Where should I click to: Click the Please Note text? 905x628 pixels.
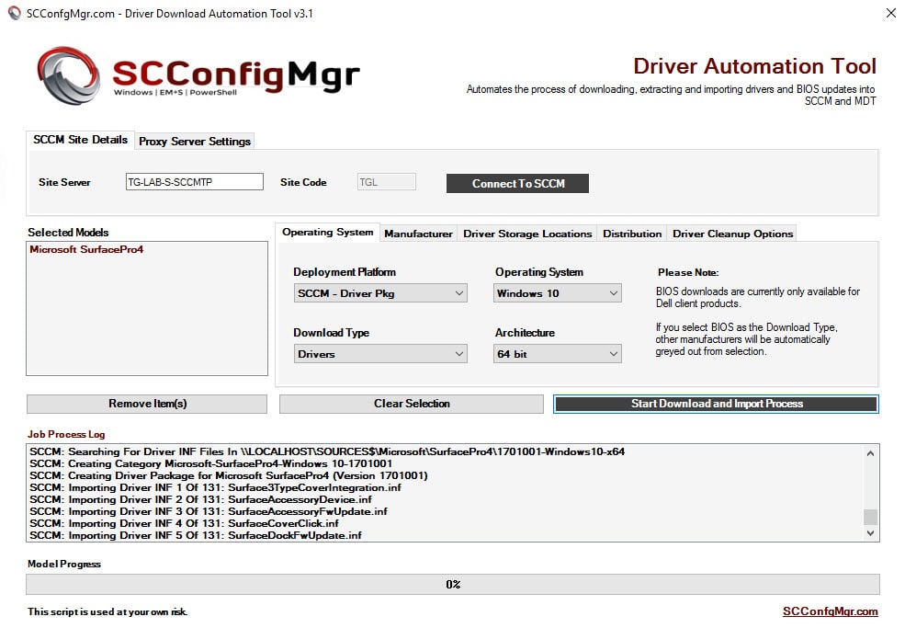pos(688,273)
